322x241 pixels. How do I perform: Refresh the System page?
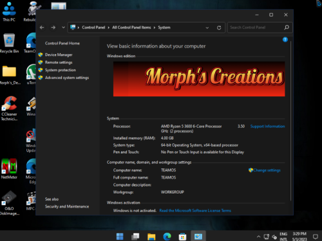[x=219, y=28]
